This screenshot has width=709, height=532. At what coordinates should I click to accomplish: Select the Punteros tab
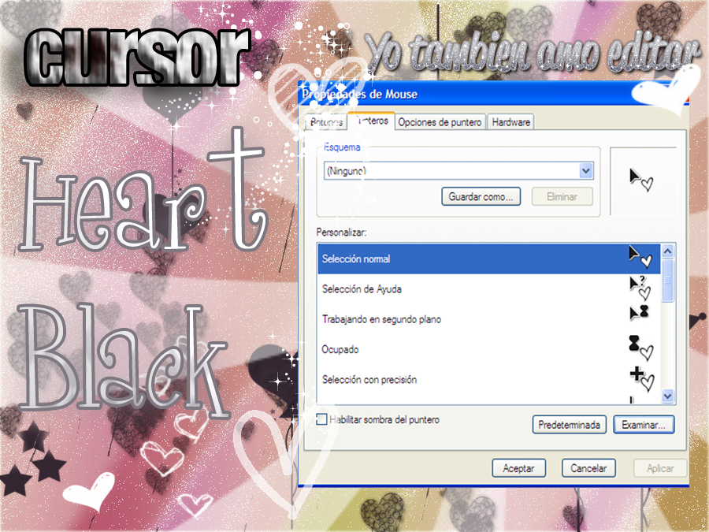pyautogui.click(x=371, y=121)
